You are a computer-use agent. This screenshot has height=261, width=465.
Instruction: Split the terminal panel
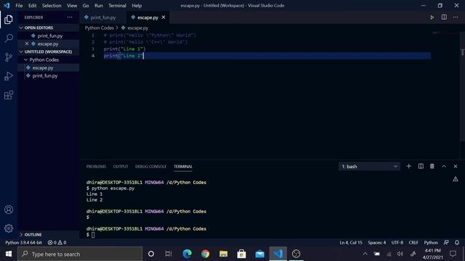(421, 166)
